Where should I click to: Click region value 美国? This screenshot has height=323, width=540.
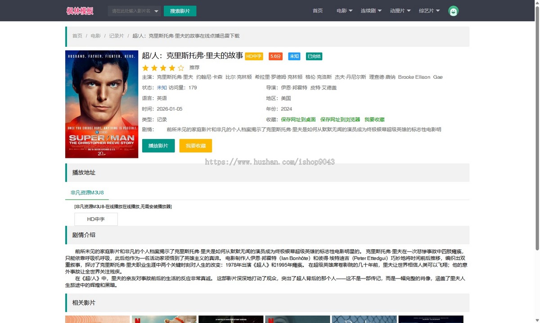coord(286,98)
